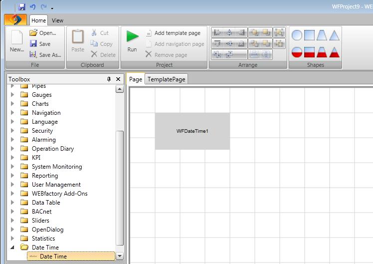Click Save in the ribbon File group

tap(40, 44)
